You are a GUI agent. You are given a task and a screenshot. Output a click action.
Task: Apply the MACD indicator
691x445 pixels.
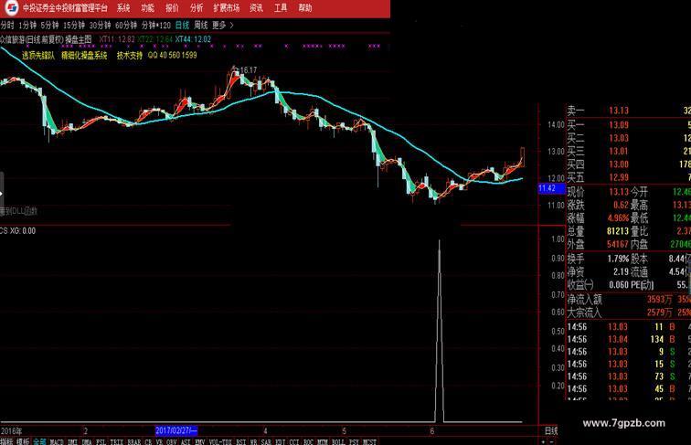click(57, 441)
